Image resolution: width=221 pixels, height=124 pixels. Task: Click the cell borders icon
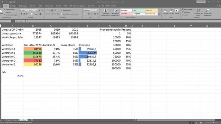(32, 14)
